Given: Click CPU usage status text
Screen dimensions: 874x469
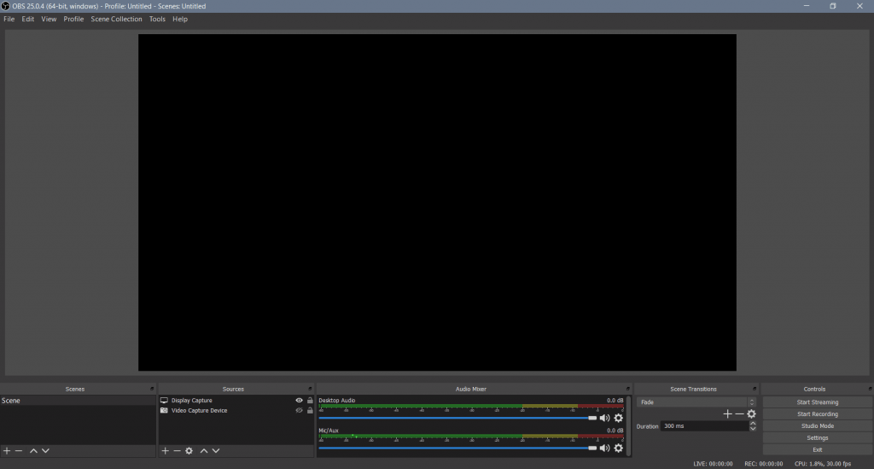Looking at the screenshot, I should (823, 463).
